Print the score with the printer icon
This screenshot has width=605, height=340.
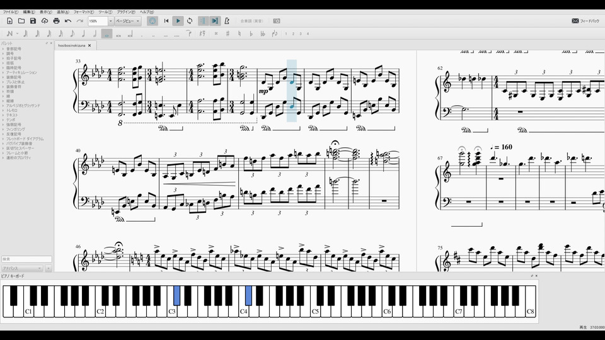click(56, 21)
